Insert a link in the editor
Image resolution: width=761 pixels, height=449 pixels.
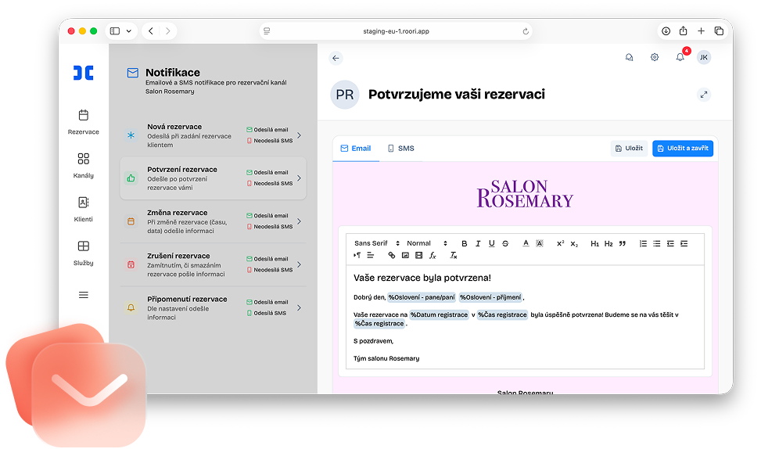pos(392,255)
